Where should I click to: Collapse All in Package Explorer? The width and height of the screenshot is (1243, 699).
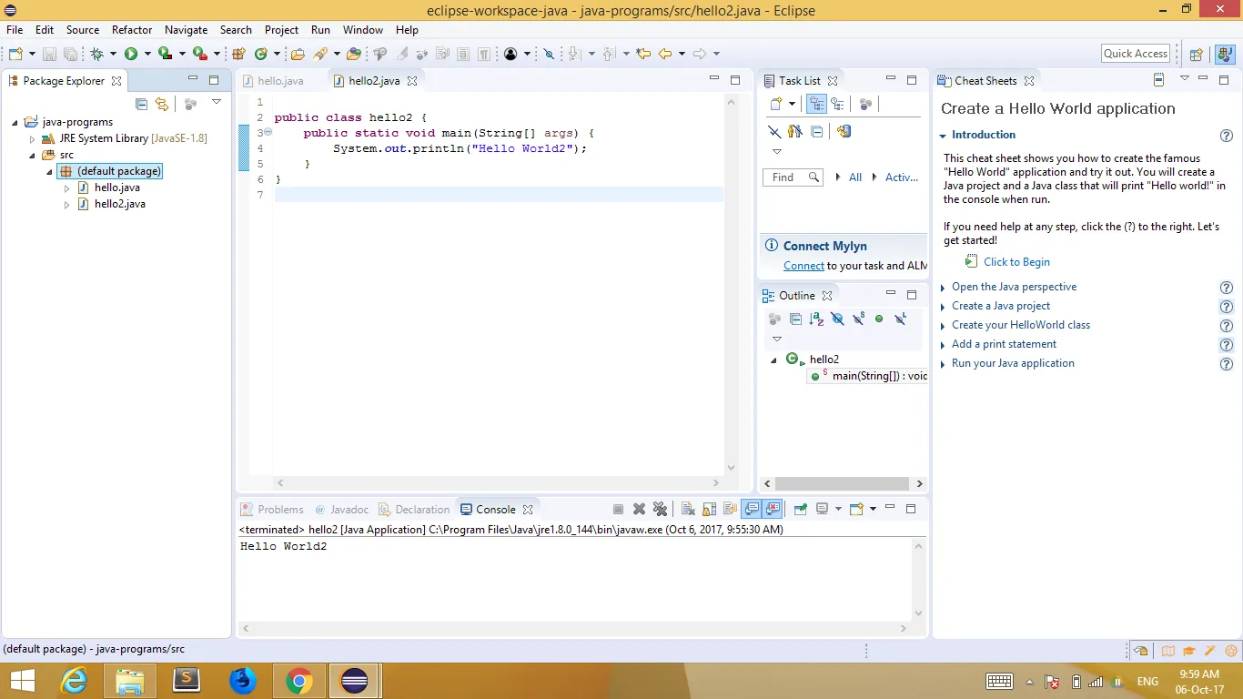pyautogui.click(x=141, y=104)
